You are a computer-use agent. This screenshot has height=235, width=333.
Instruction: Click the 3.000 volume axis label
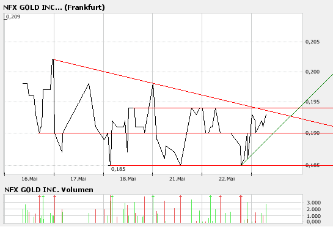point(313,203)
